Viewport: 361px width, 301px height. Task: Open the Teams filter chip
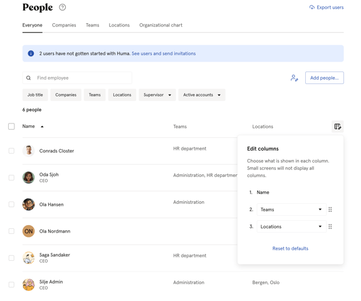click(x=95, y=95)
